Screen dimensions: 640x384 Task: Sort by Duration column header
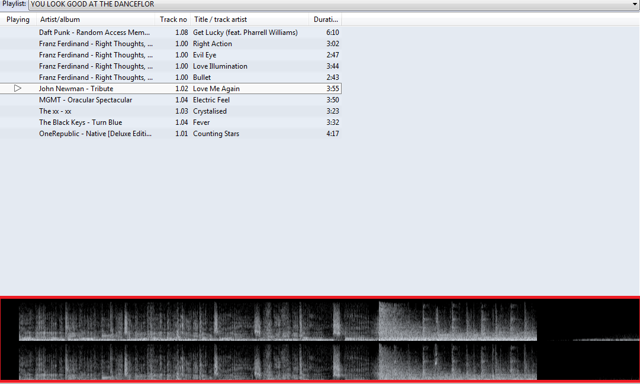(326, 20)
